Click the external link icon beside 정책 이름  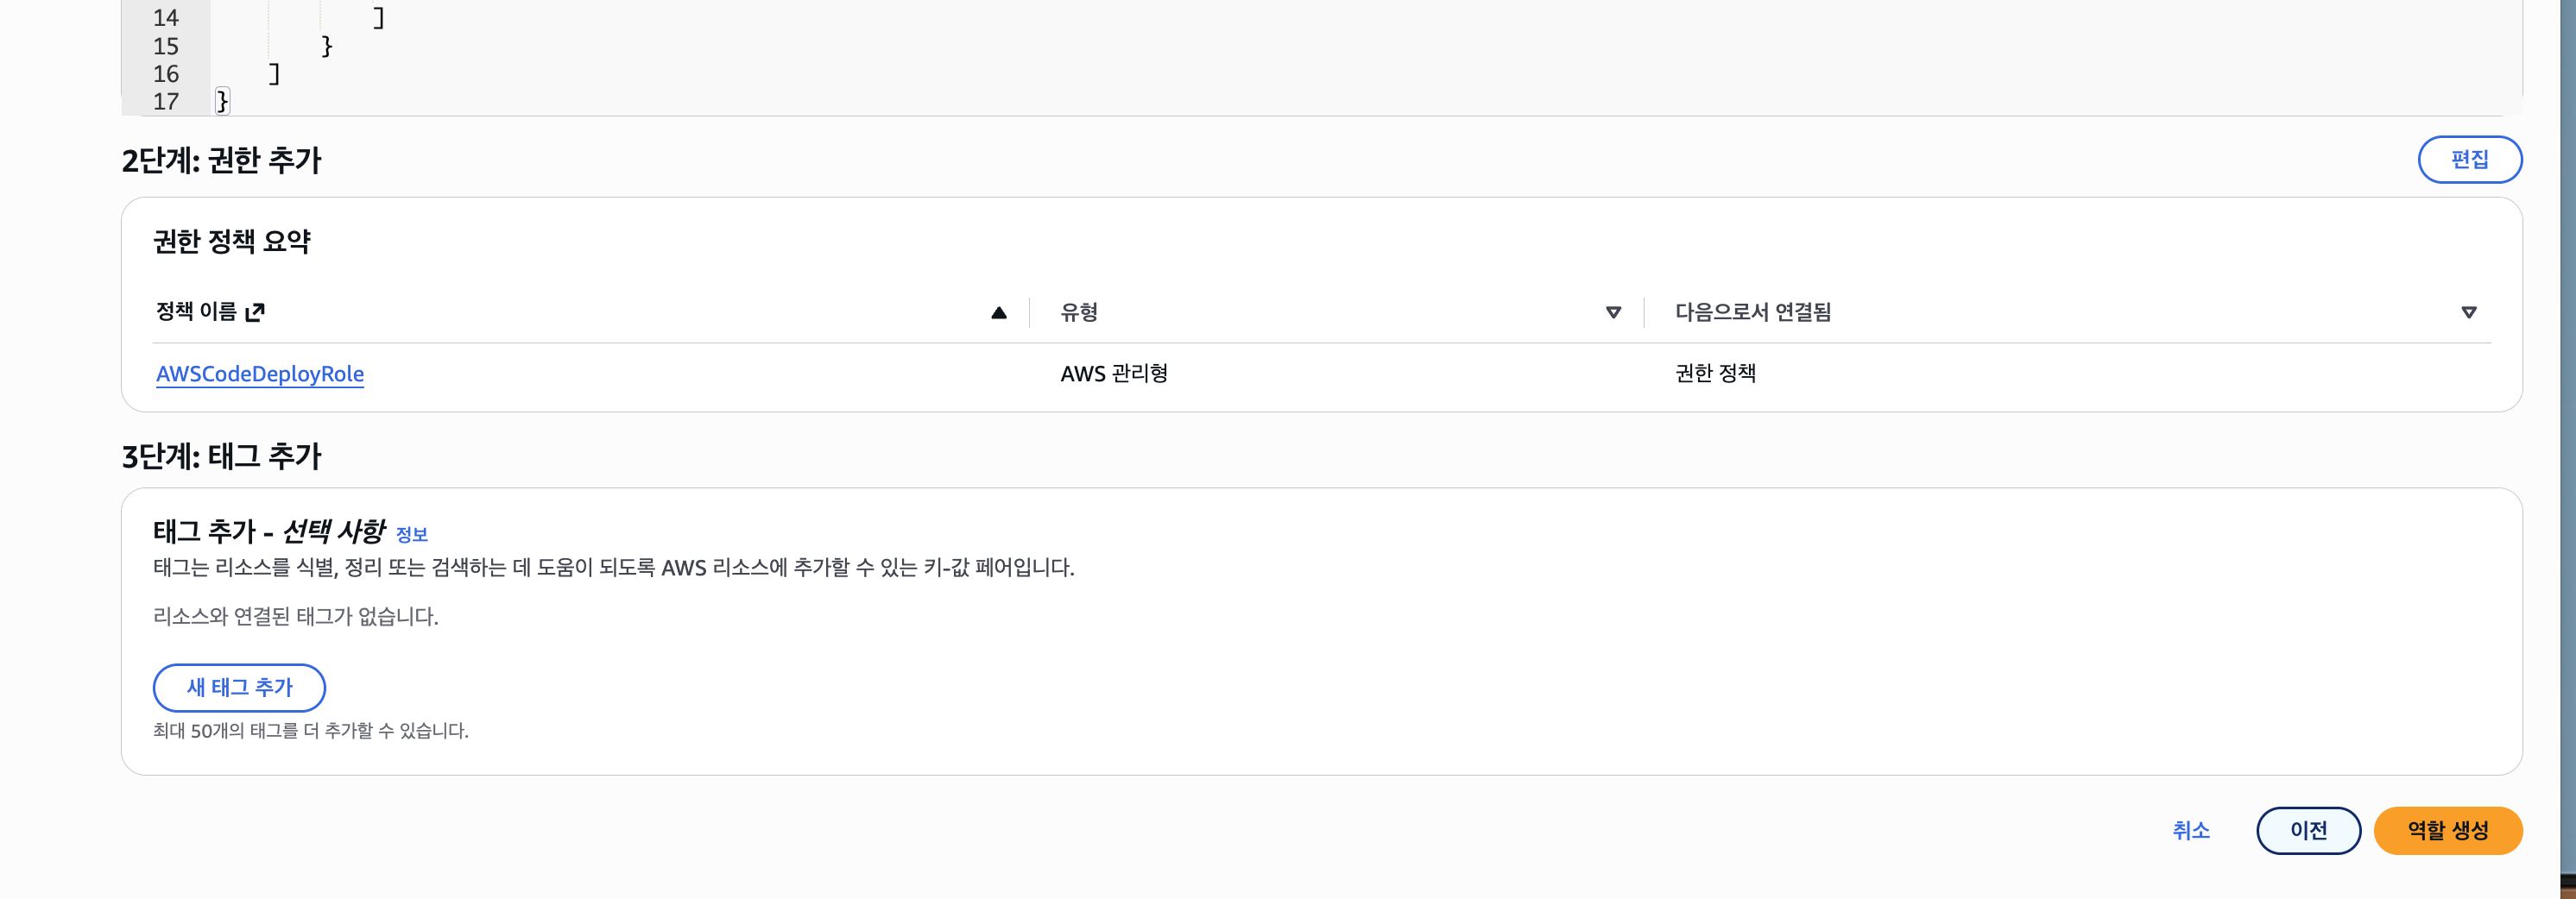pos(255,312)
